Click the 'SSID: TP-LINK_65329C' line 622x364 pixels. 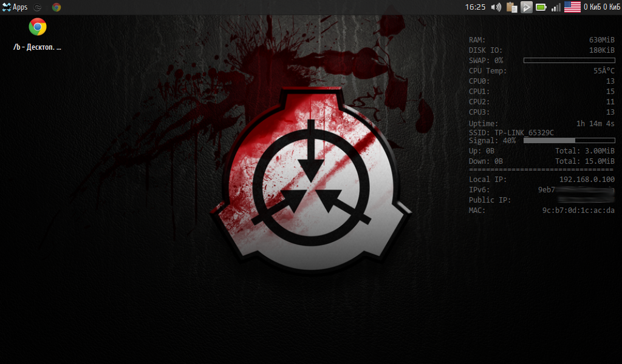click(511, 133)
